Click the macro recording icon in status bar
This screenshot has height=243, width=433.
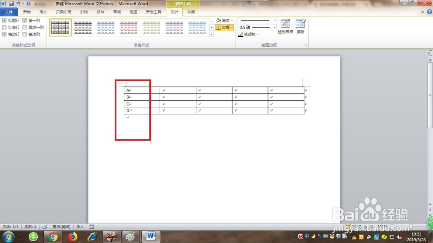[x=91, y=227]
